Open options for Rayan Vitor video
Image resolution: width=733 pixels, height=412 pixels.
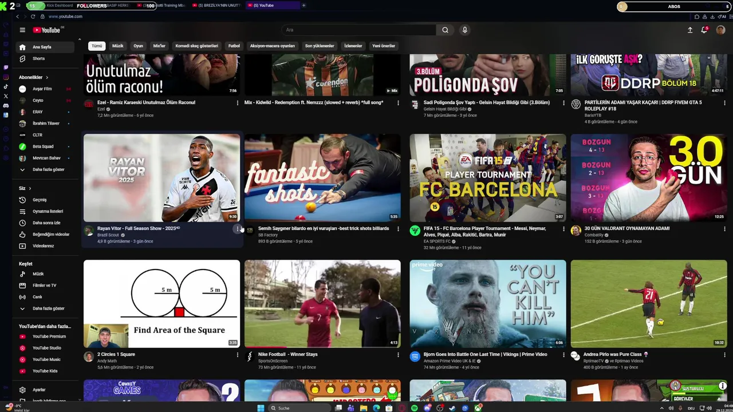(238, 229)
